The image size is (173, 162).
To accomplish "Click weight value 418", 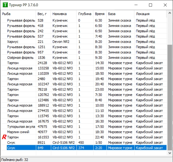I will 40,26.
